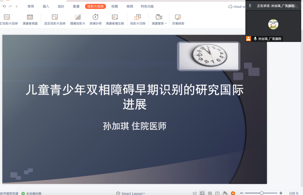Start 排練計時 rehearsal timing
Image resolution: width=303 pixels, height=195 pixels.
(95, 20)
